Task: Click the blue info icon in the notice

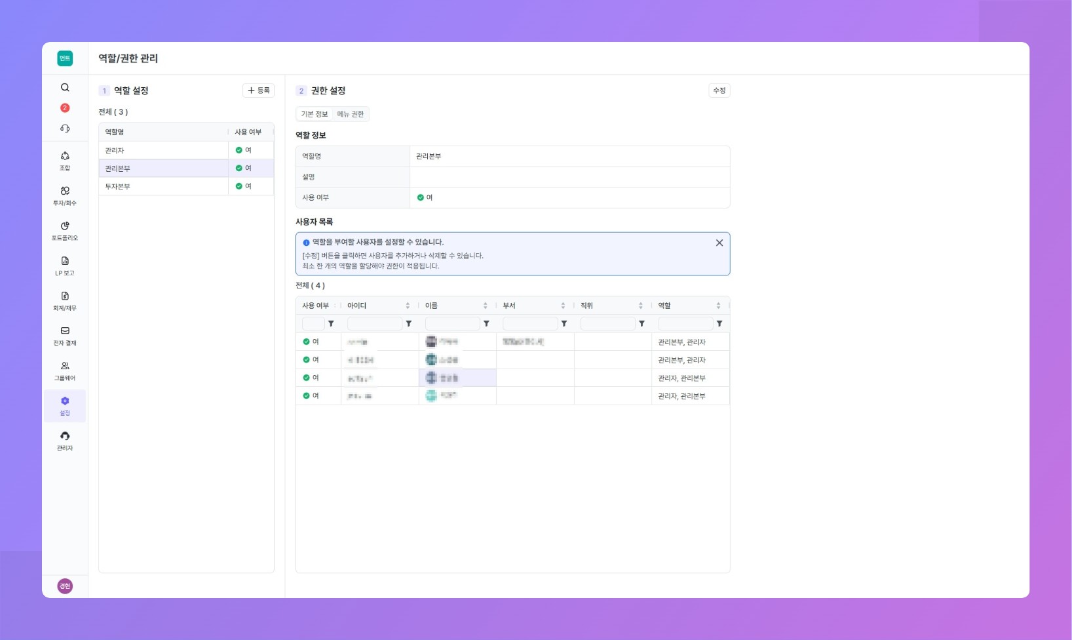Action: click(306, 243)
